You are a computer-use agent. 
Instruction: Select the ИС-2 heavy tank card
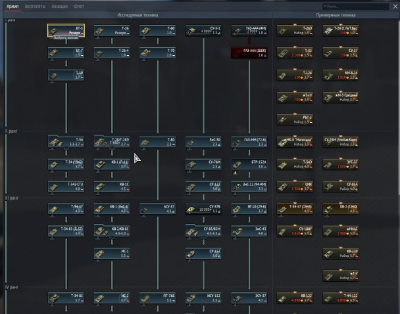(112, 298)
